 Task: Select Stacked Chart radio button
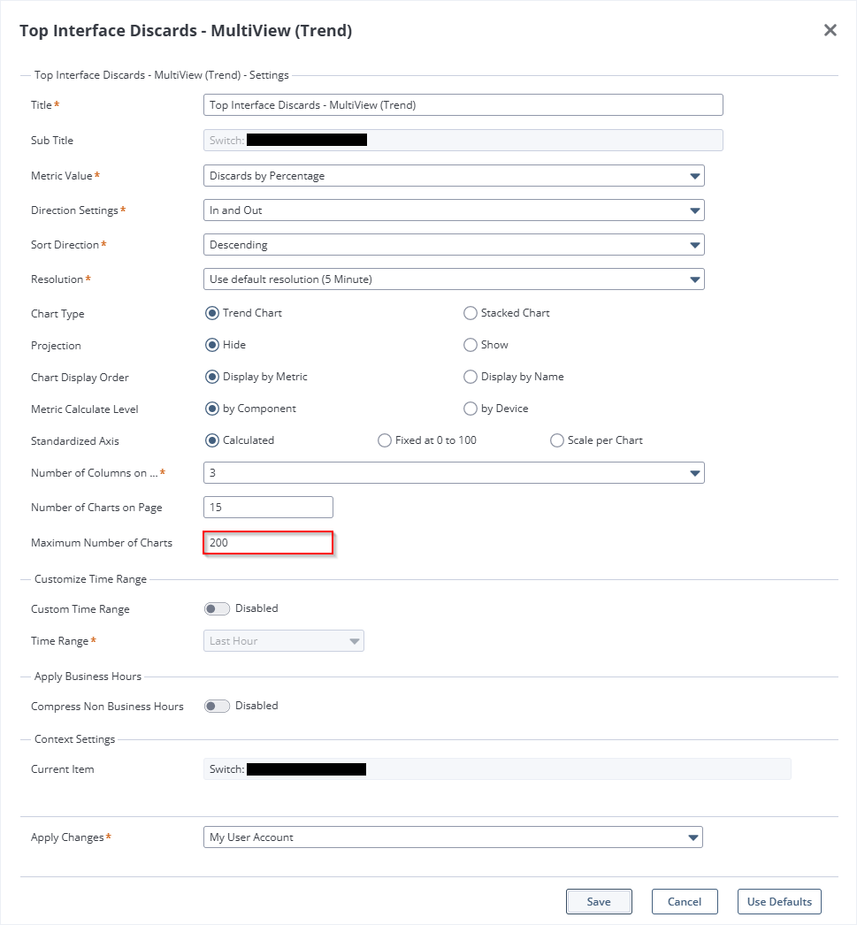(x=471, y=313)
